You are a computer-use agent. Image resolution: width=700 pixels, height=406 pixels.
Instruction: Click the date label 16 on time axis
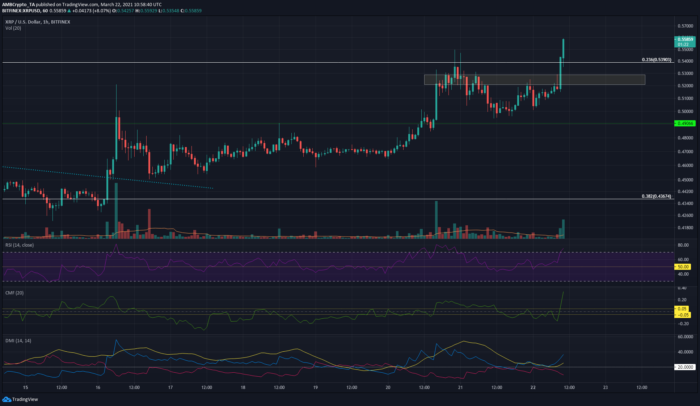click(x=98, y=387)
